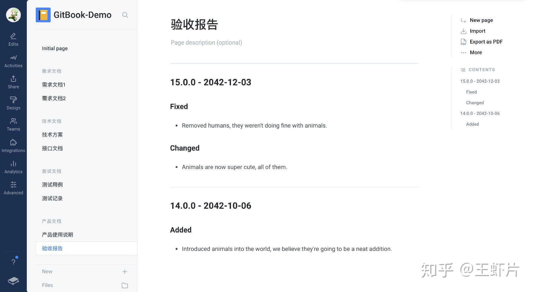The width and height of the screenshot is (534, 292).
Task: Open the 测试用例 page
Action: (x=52, y=184)
